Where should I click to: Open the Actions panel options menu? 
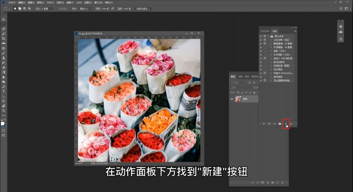295,31
